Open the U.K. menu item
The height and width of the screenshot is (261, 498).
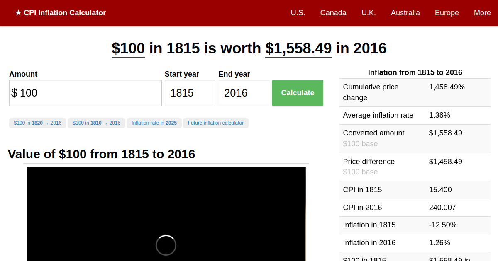369,13
